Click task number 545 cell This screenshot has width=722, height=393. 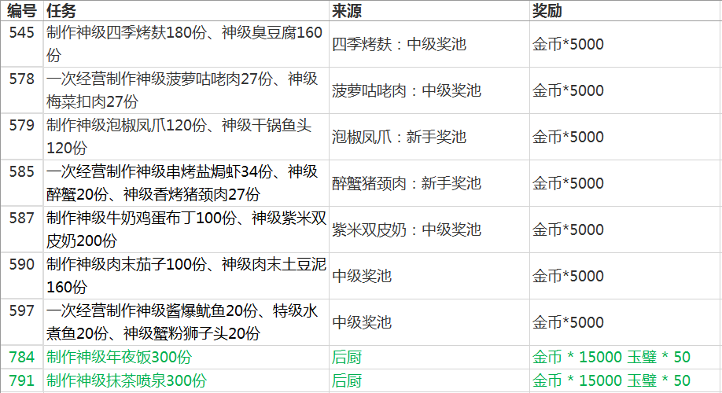pos(22,44)
